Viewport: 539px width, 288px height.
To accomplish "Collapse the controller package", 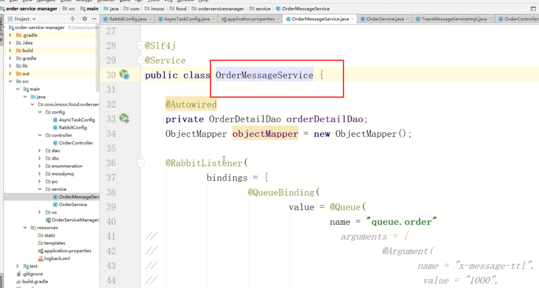I will (x=40, y=135).
